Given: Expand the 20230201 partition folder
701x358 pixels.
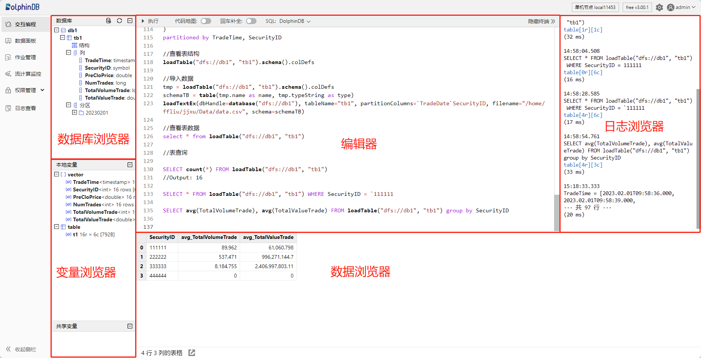Looking at the screenshot, I should click(75, 113).
